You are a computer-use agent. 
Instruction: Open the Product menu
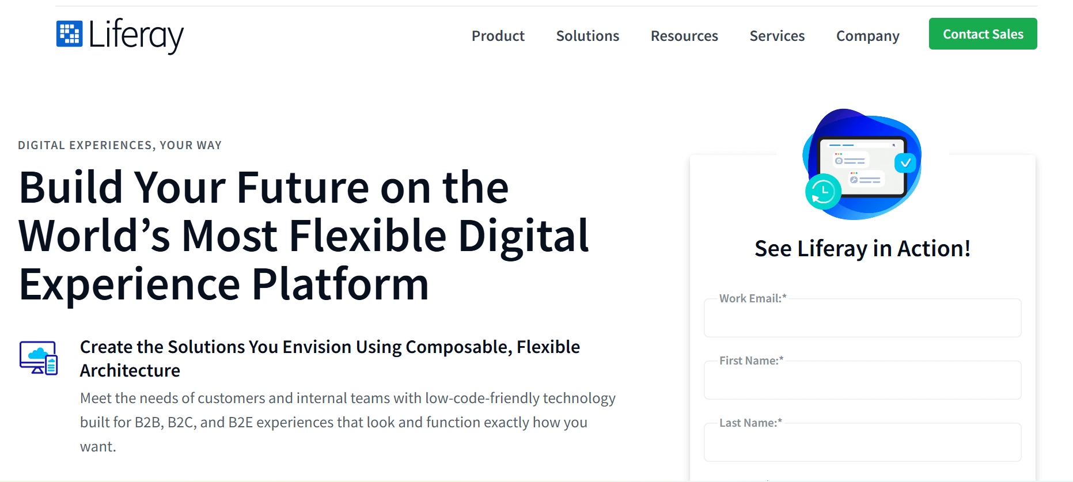point(498,36)
